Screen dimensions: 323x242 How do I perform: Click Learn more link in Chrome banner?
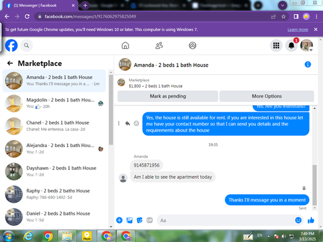point(298,30)
